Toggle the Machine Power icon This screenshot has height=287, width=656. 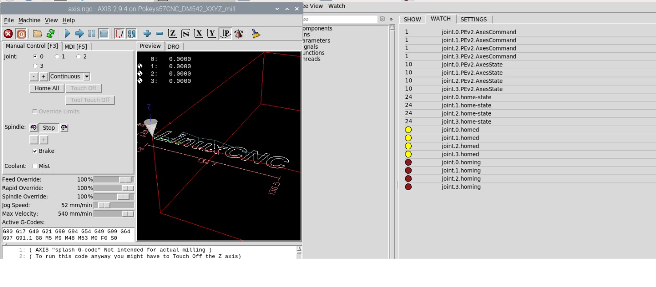tap(21, 34)
